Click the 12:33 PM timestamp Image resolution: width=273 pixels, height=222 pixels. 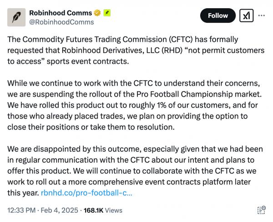(x=21, y=210)
